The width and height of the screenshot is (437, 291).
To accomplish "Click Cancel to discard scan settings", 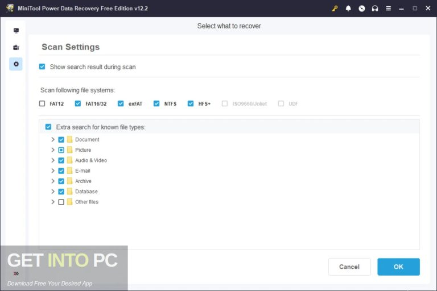I will click(349, 267).
